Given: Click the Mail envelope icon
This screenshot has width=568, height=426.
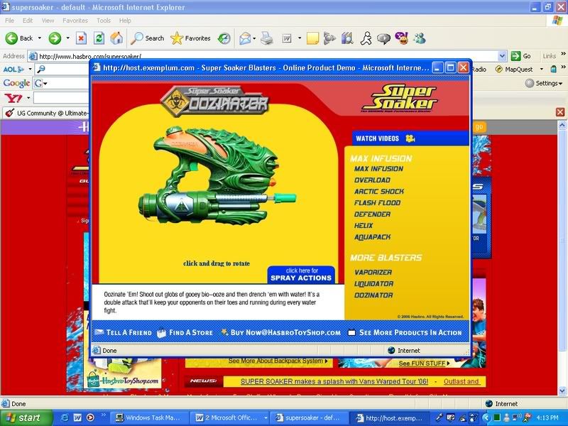Looking at the screenshot, I should 245,38.
